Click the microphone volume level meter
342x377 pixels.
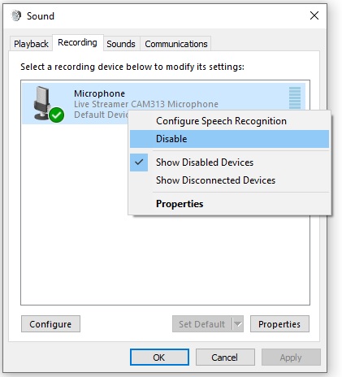(295, 97)
